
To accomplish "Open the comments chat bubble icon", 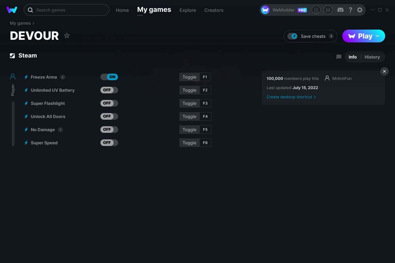I will 339,57.
